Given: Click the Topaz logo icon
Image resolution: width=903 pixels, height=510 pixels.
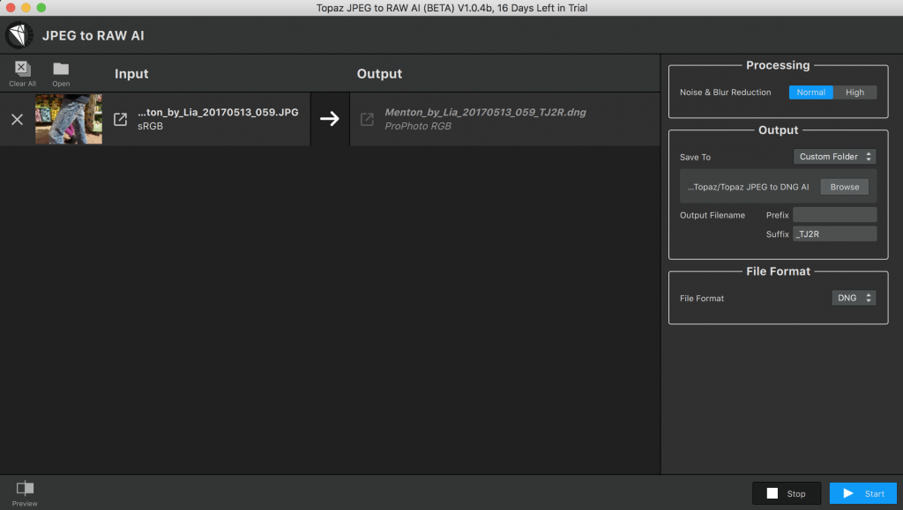Looking at the screenshot, I should (19, 35).
